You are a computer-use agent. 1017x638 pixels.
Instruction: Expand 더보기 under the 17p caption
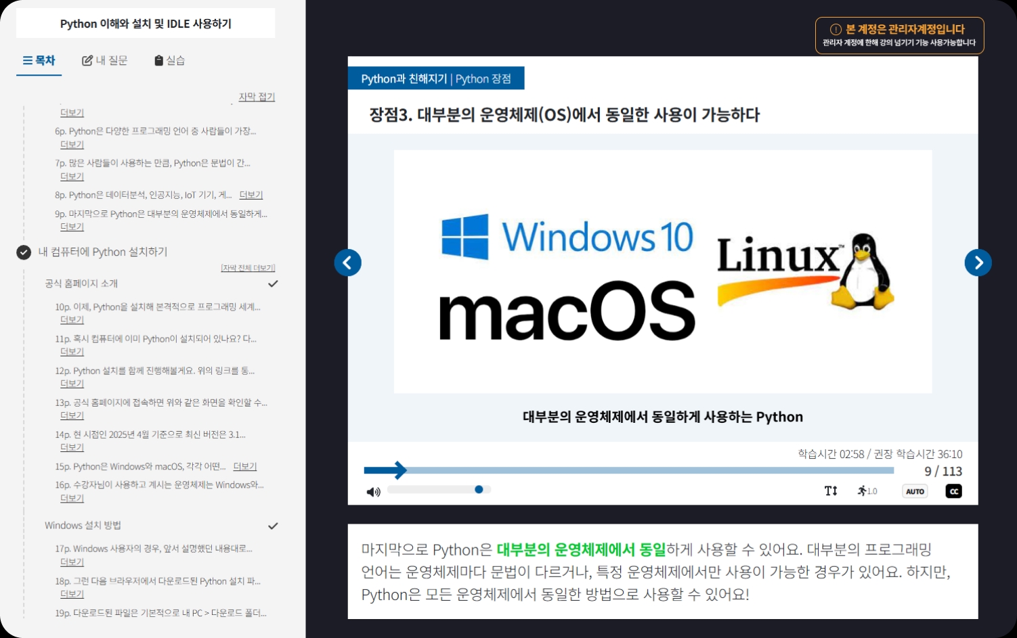[x=72, y=562]
